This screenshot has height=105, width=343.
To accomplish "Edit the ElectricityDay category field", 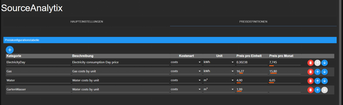I will click(x=38, y=62).
